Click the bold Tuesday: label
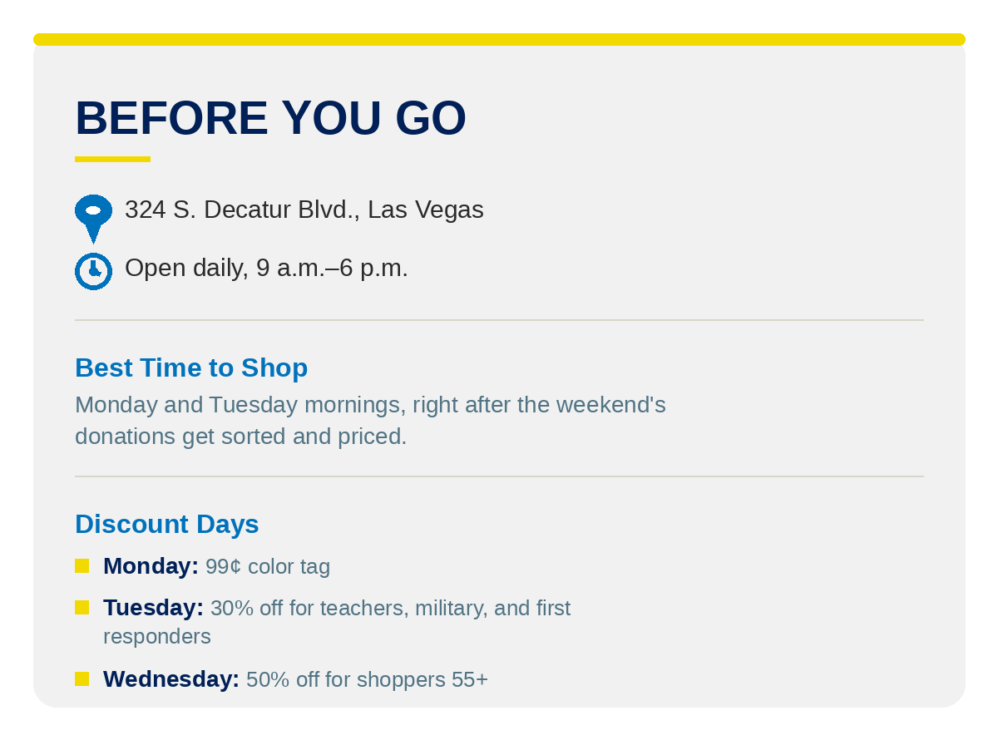The height and width of the screenshot is (740, 998). (153, 608)
